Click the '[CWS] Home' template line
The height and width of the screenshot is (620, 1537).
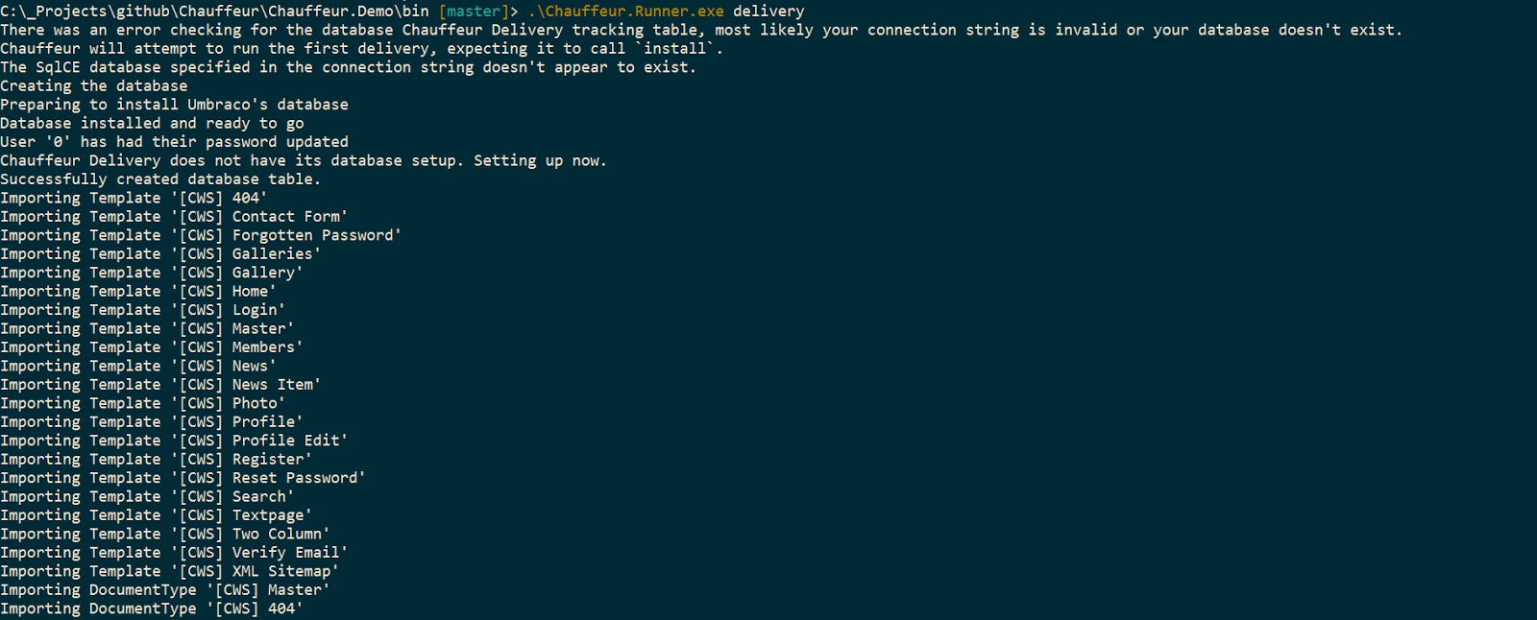coord(138,292)
